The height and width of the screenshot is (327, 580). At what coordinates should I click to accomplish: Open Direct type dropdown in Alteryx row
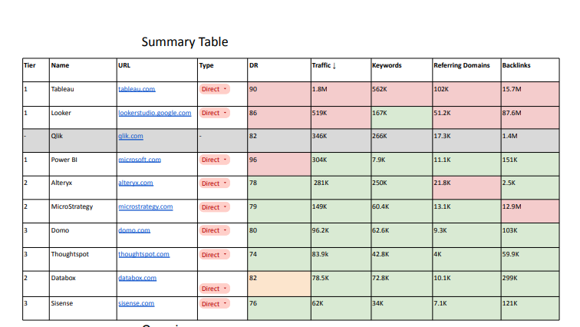(215, 183)
